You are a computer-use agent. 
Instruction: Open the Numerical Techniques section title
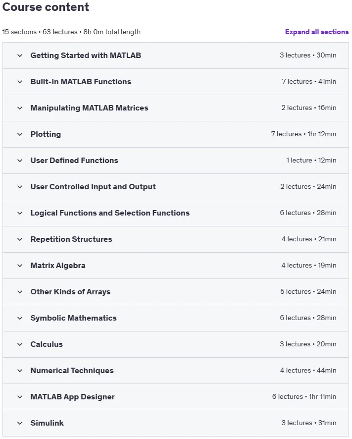72,371
